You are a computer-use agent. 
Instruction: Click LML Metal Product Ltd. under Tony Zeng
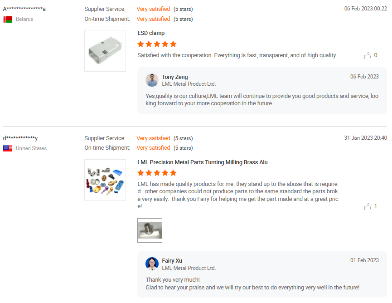[189, 84]
